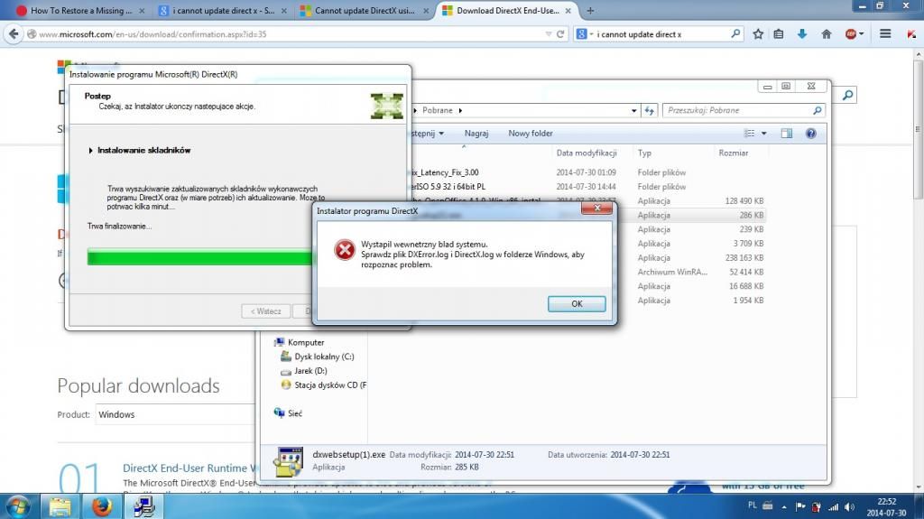Screen dimensions: 924x519
Task: Click the red error icon in dialog
Action: (x=345, y=250)
